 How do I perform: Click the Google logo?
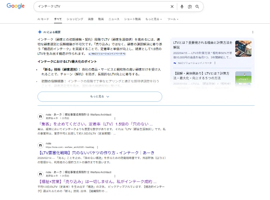coord(15,6)
